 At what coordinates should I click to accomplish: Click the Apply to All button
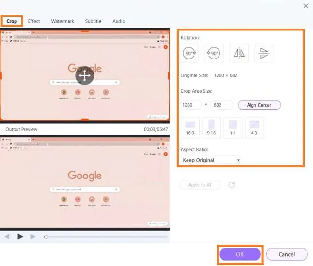pos(200,185)
